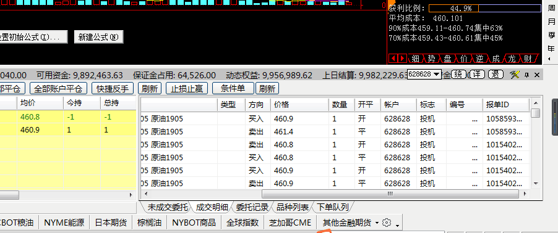This screenshot has height=233, width=558.
Task: Select the 财 chart tab
Action: [528, 59]
